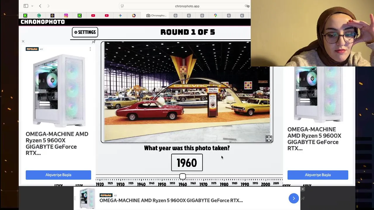Click 2000 on the year timeline
This screenshot has width=374, height=210.
tap(266, 184)
